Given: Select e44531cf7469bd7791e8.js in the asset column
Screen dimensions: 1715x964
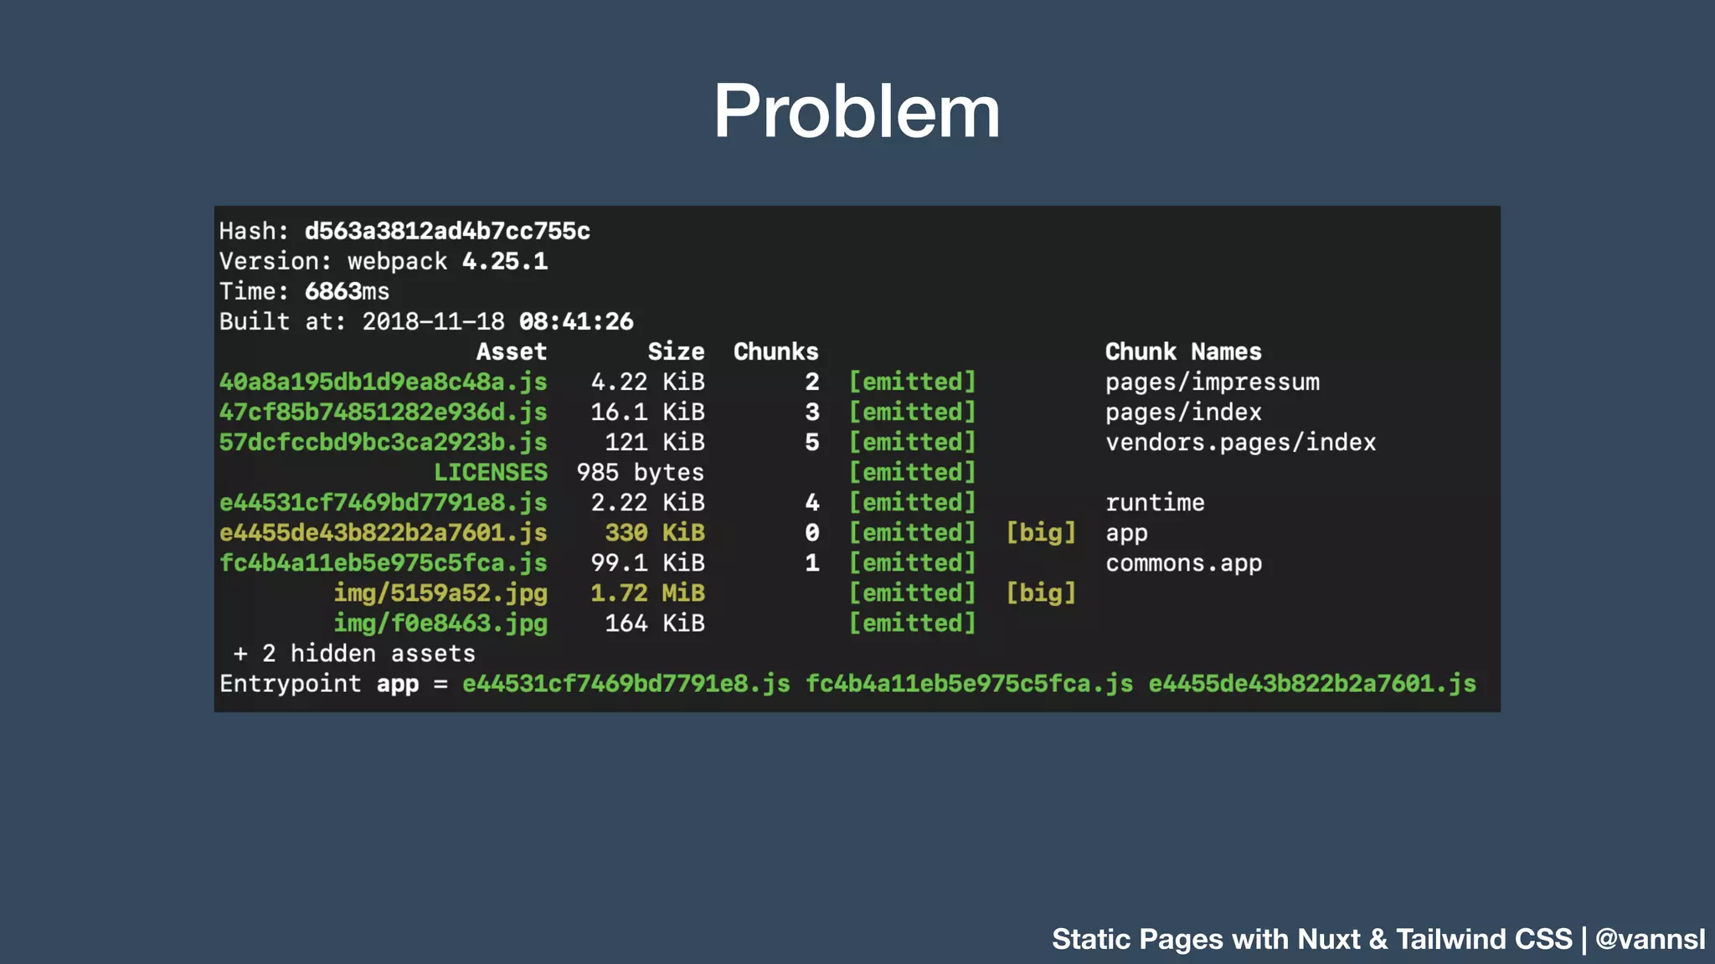Looking at the screenshot, I should (x=384, y=502).
